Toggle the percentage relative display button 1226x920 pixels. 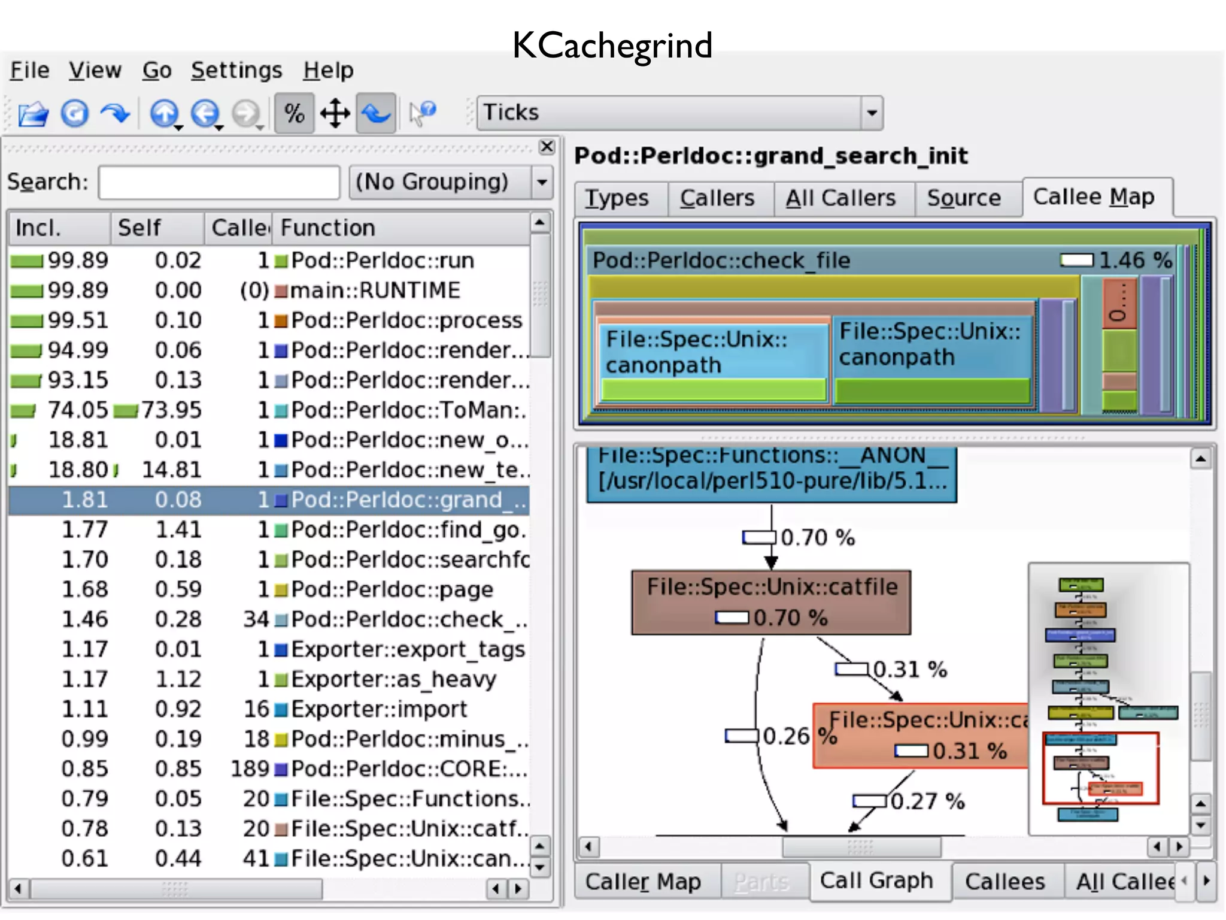pyautogui.click(x=294, y=113)
